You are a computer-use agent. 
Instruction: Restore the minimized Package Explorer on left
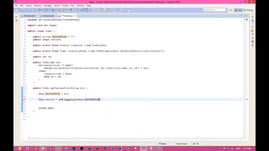pos(16,17)
